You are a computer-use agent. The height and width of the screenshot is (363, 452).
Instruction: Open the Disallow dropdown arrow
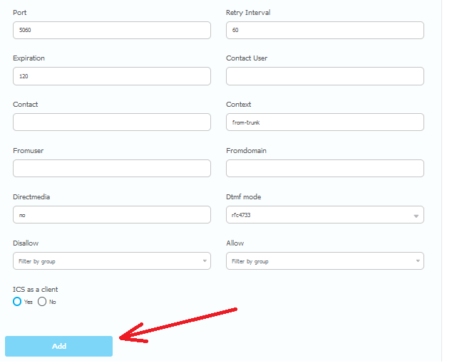click(204, 261)
